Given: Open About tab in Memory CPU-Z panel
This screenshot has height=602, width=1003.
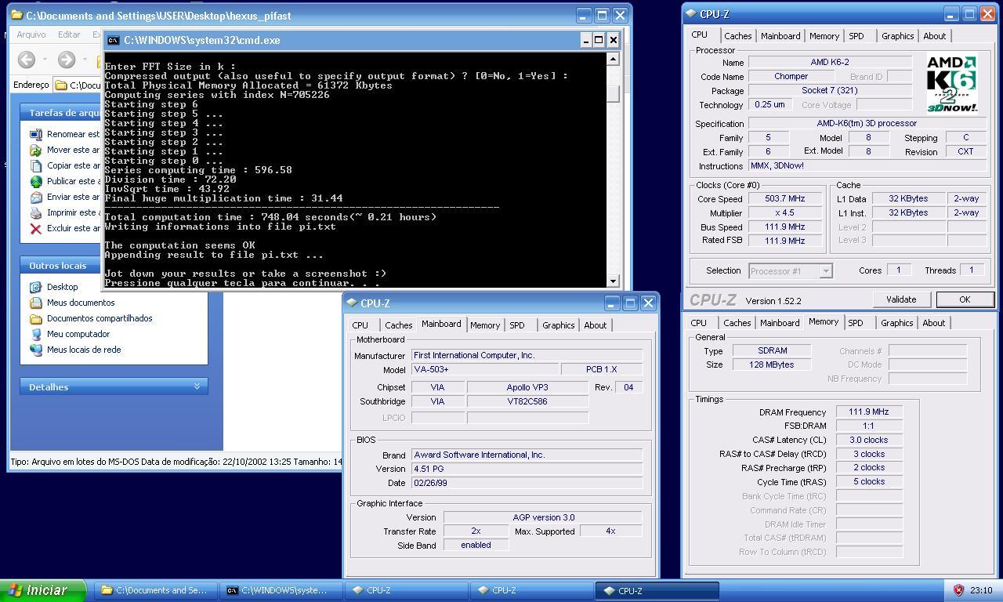Looking at the screenshot, I should [934, 323].
